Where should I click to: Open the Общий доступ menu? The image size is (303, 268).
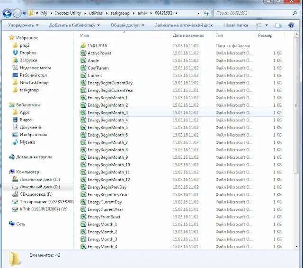pos(127,25)
